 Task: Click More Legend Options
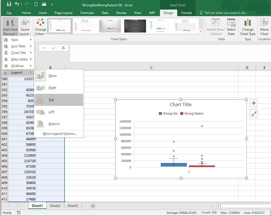(60, 134)
